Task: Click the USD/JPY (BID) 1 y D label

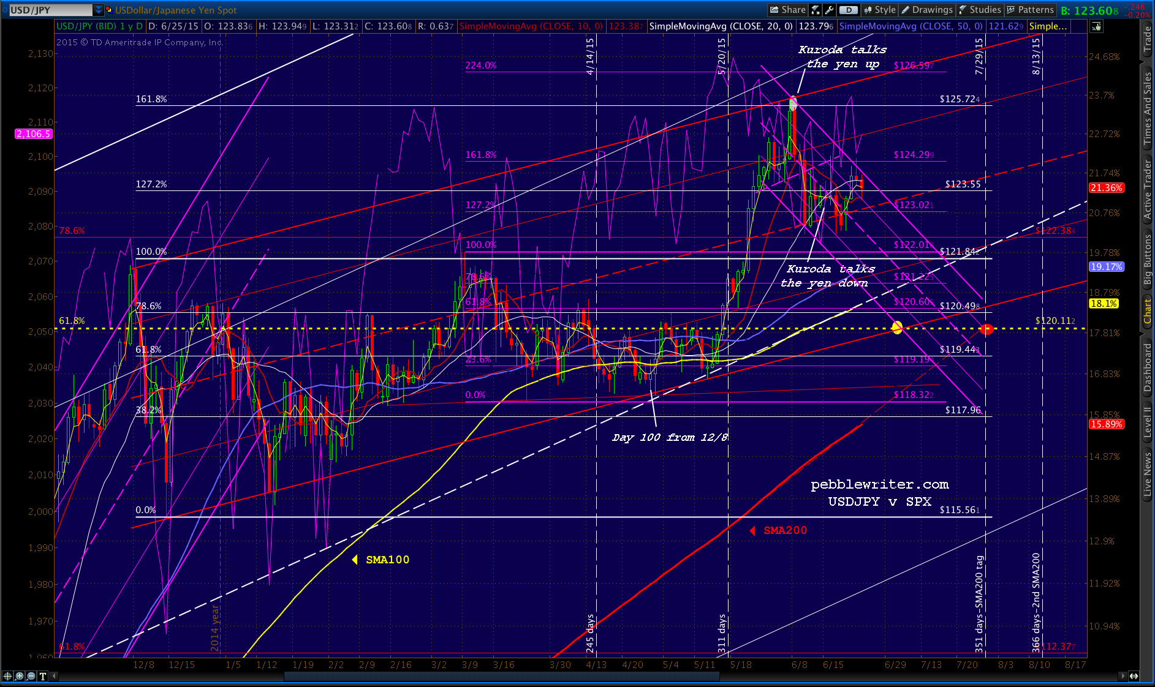Action: (99, 26)
